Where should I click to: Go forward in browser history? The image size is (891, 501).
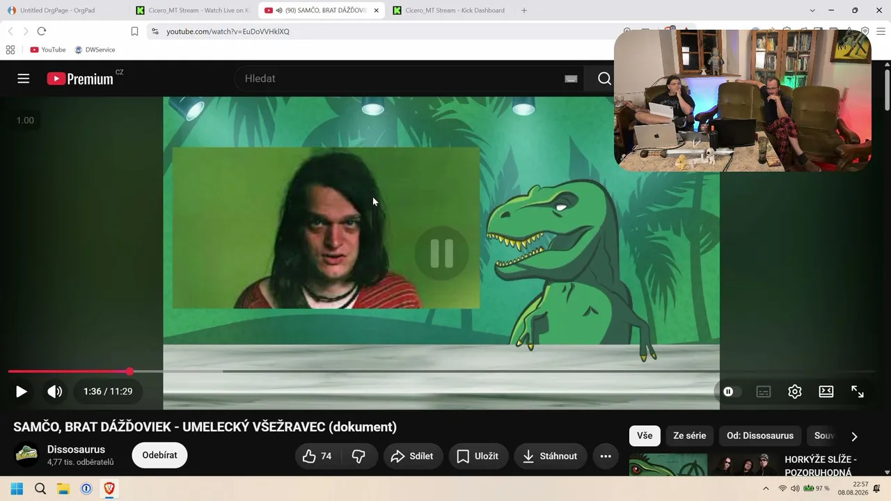coord(26,31)
